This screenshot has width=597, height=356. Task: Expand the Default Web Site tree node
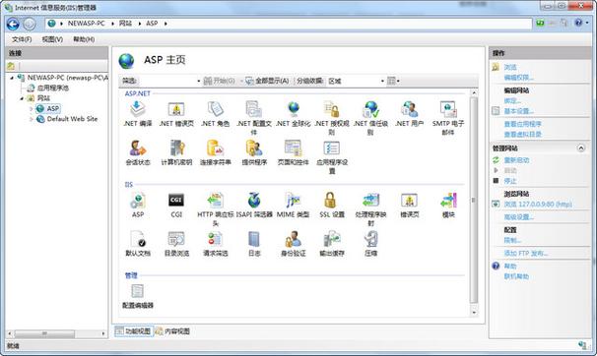click(x=32, y=119)
